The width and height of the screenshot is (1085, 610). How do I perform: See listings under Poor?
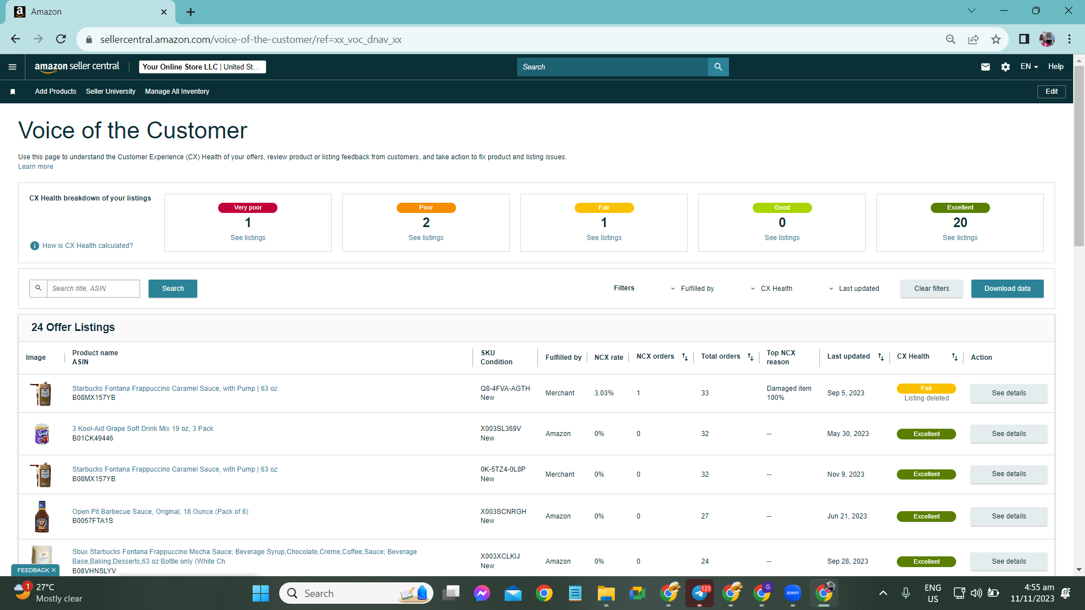[x=426, y=238]
